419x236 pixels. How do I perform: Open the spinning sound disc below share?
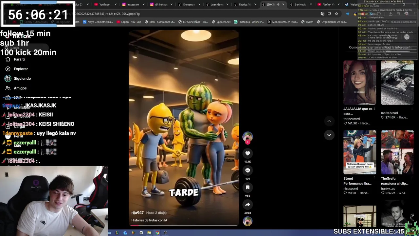247,221
